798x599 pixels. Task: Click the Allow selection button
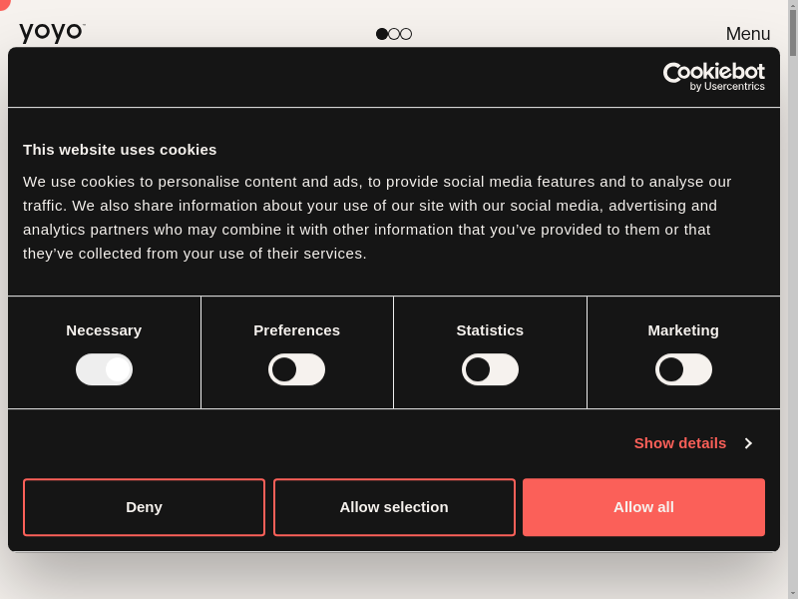394,507
